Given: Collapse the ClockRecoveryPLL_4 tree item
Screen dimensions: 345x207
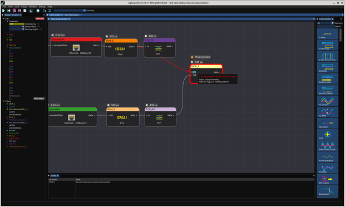Looking at the screenshot, I should click(7, 122).
